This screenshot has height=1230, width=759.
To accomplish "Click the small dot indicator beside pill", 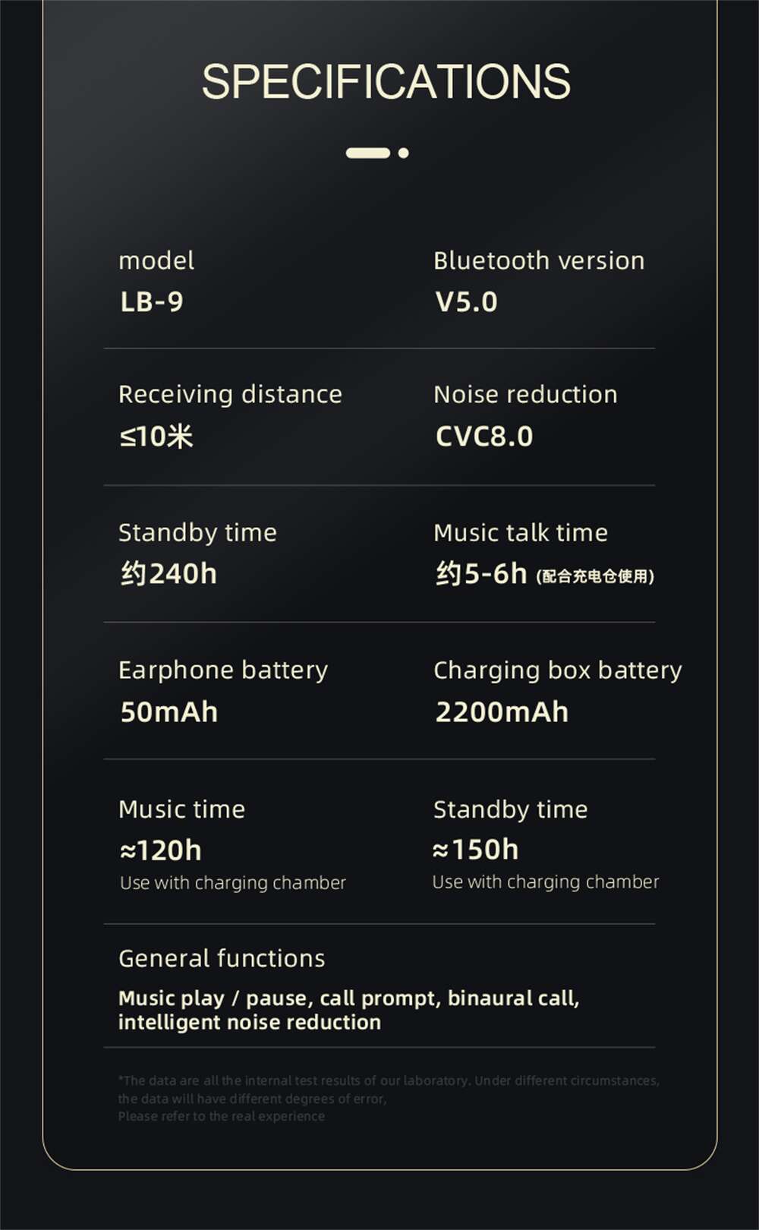I will point(404,153).
